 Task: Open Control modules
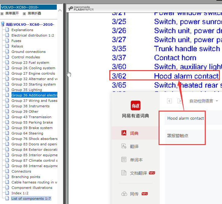26,57
